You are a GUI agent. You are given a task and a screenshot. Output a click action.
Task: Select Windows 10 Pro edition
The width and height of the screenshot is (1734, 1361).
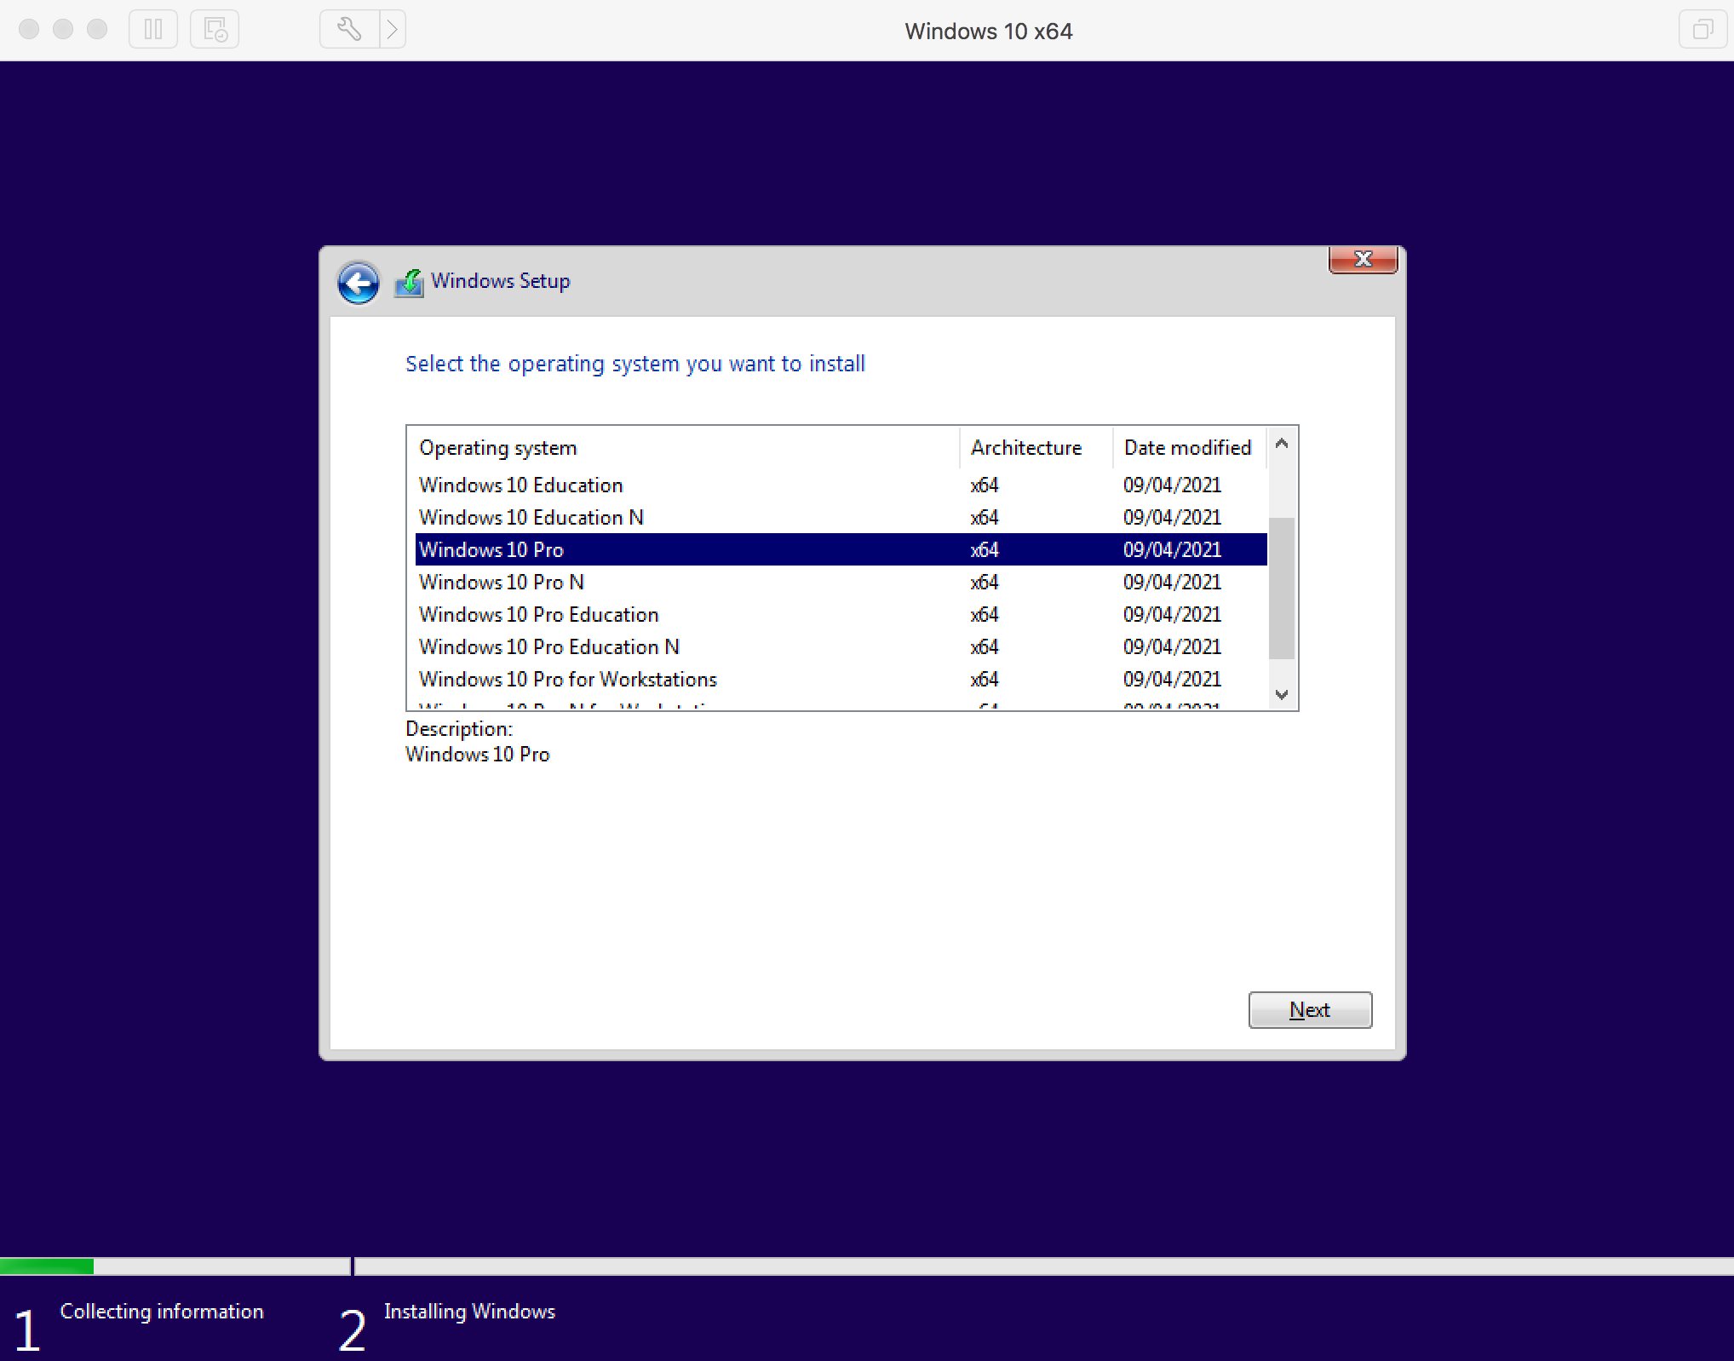[x=841, y=549]
